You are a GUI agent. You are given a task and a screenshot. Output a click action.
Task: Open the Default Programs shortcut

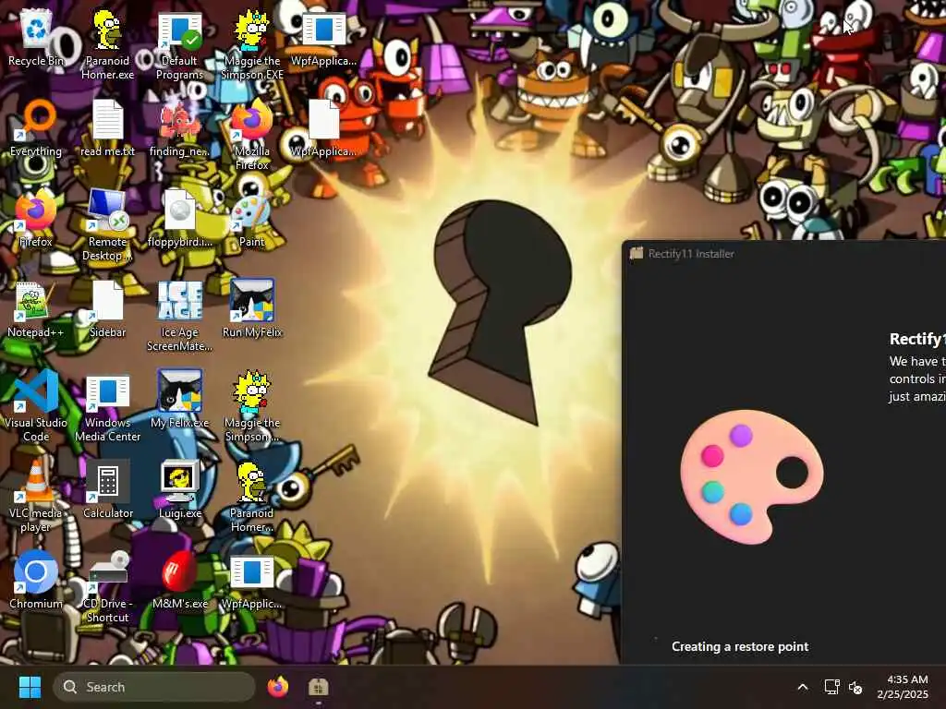179,46
